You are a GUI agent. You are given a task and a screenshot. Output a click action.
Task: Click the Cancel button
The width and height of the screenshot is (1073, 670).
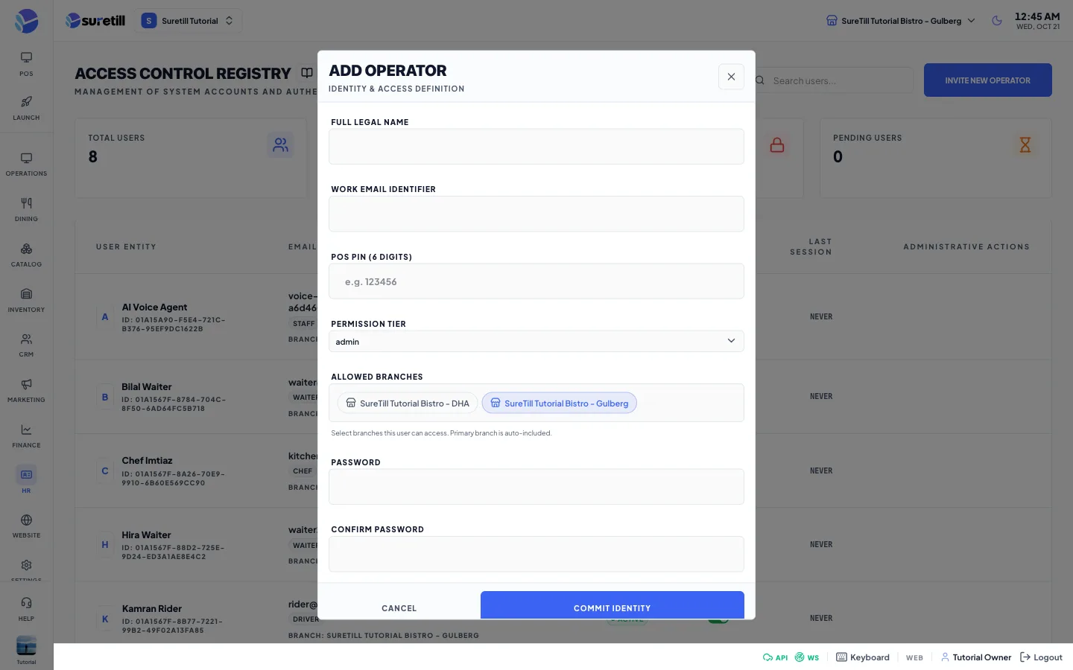399,608
